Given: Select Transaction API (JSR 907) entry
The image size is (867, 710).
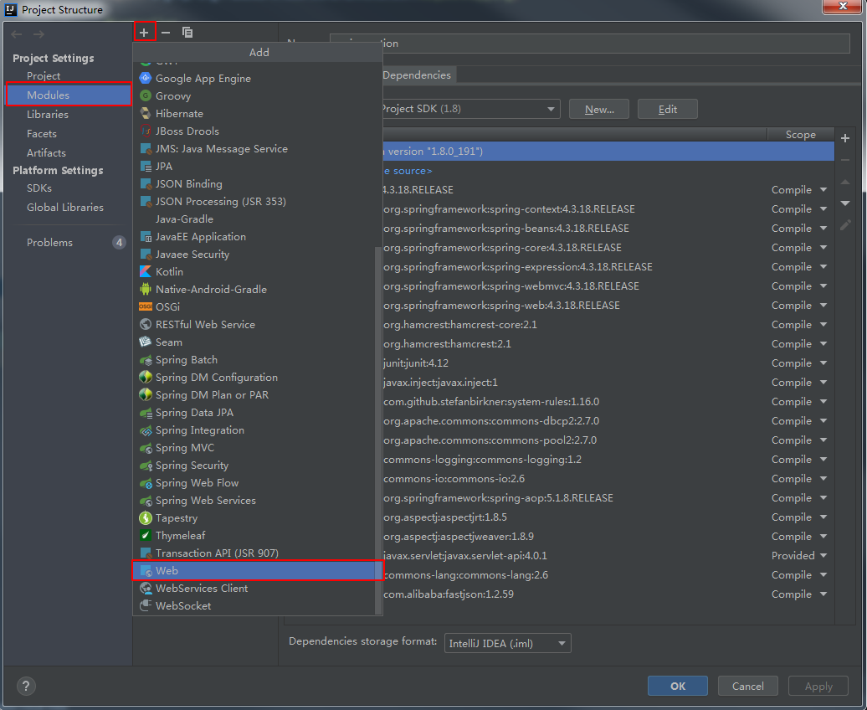Looking at the screenshot, I should point(254,553).
